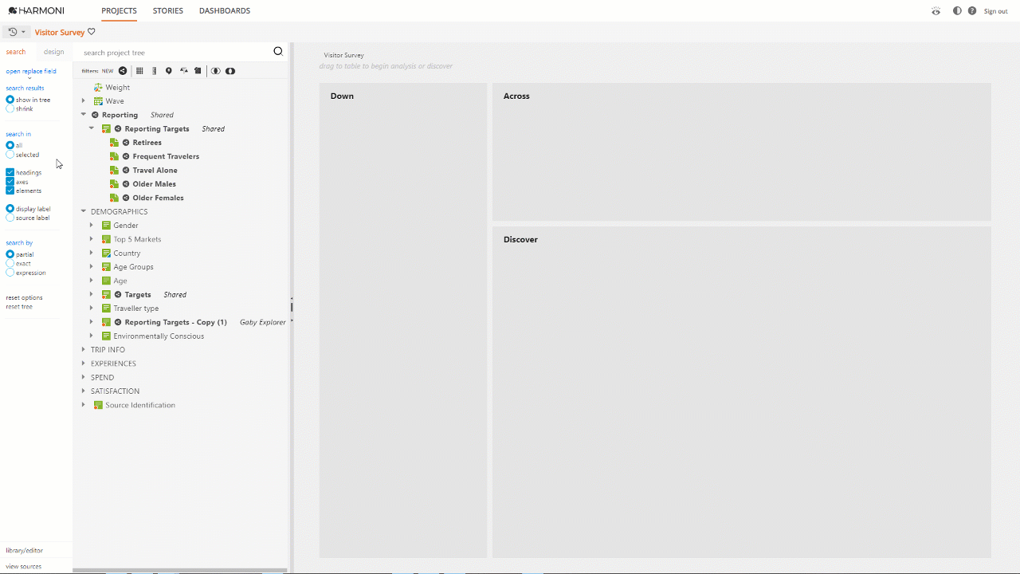Collapse the Reporting Targets node
Image resolution: width=1020 pixels, height=574 pixels.
(92, 128)
